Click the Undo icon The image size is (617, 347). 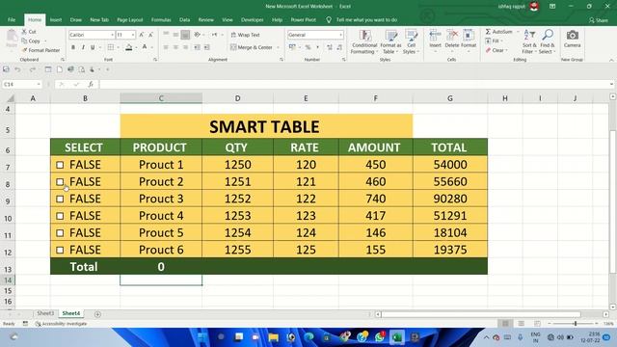click(17, 69)
